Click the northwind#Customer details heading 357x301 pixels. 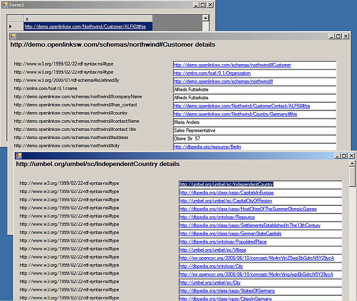[113, 44]
